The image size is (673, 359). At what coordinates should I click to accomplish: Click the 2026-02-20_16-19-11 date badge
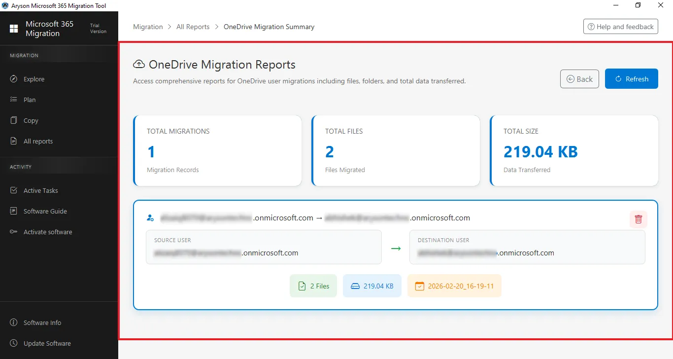tap(454, 286)
